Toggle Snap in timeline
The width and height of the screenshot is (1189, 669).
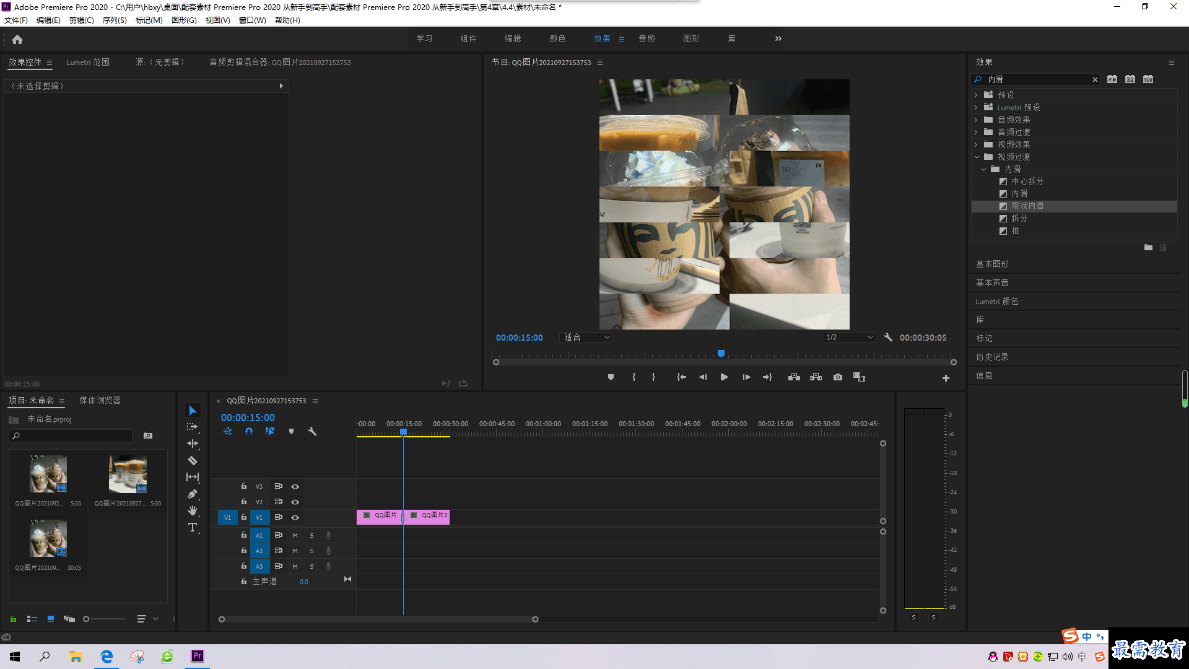(x=249, y=431)
